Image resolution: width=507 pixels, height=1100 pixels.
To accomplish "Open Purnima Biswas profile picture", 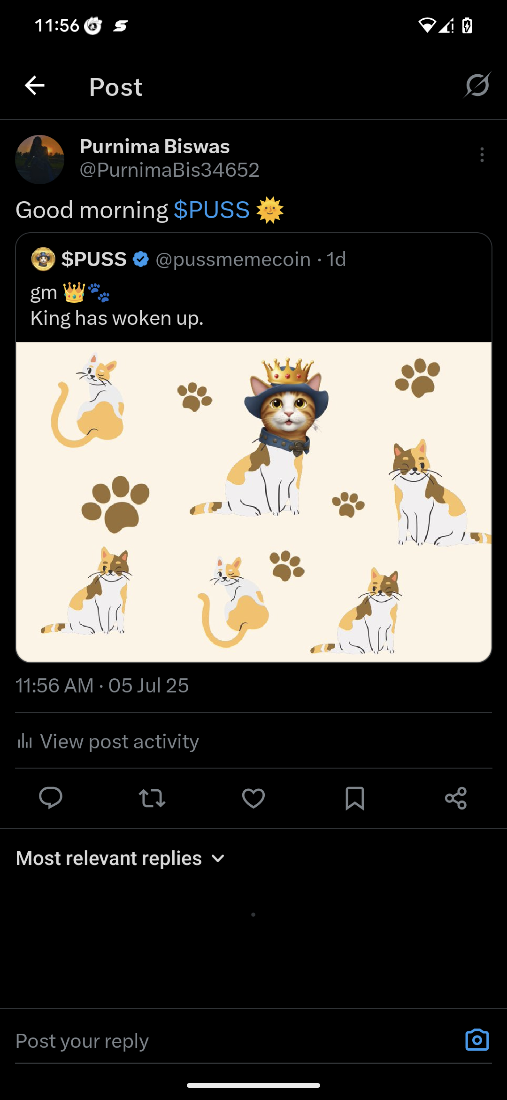I will (x=40, y=159).
